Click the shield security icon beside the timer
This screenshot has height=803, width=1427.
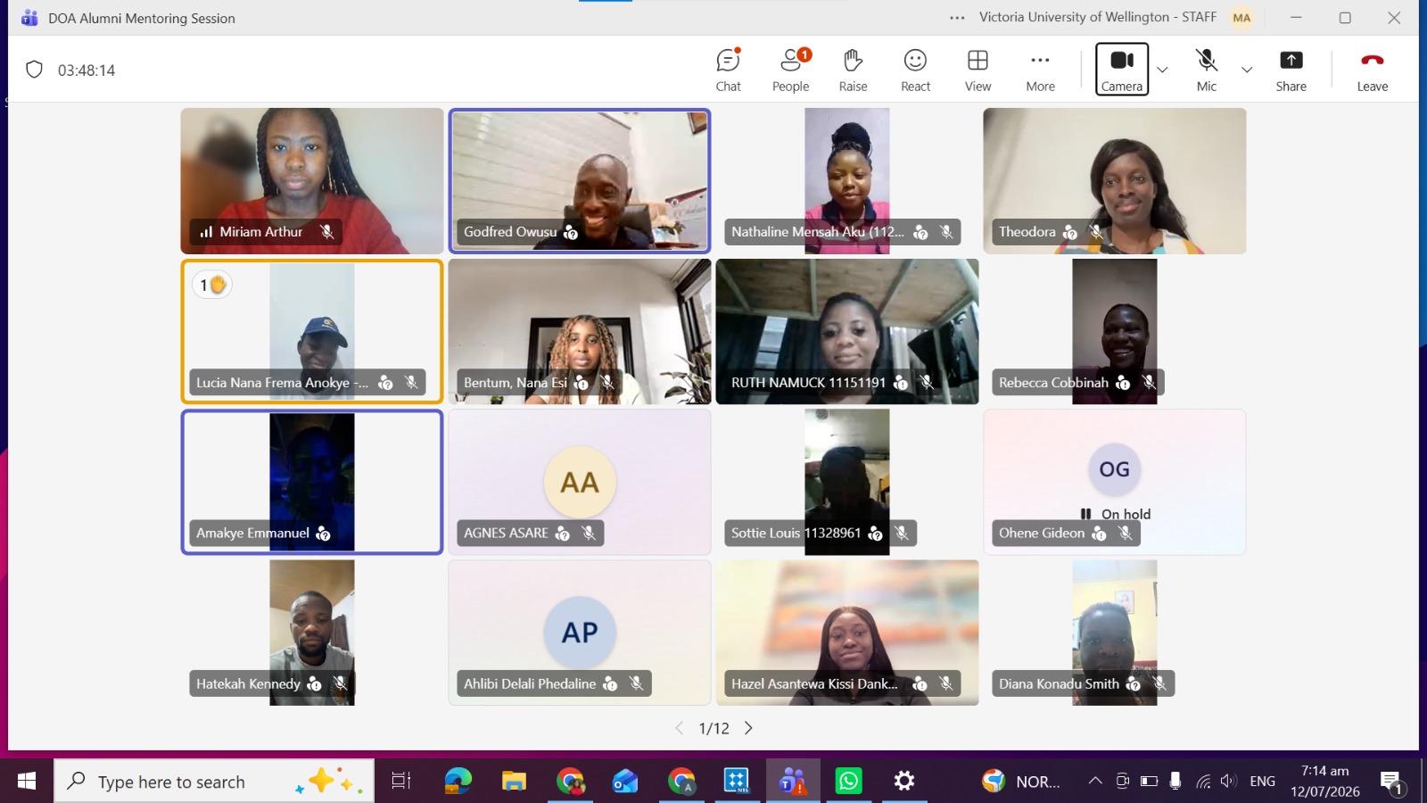[34, 70]
